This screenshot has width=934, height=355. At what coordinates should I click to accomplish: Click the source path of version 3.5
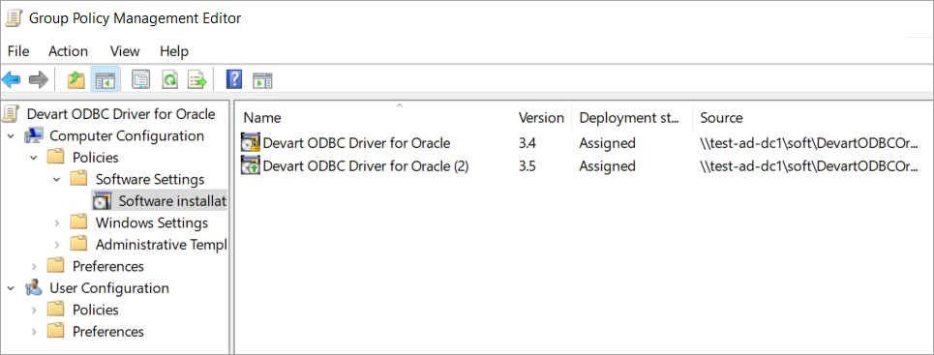[x=809, y=165]
